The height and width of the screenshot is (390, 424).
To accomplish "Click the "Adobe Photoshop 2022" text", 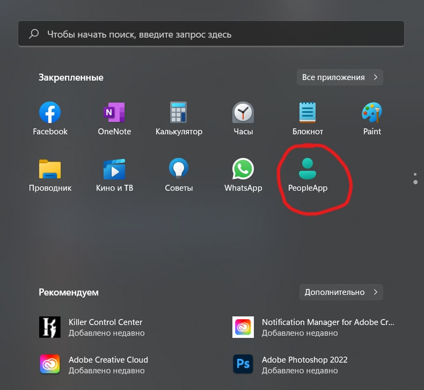I will pos(304,360).
